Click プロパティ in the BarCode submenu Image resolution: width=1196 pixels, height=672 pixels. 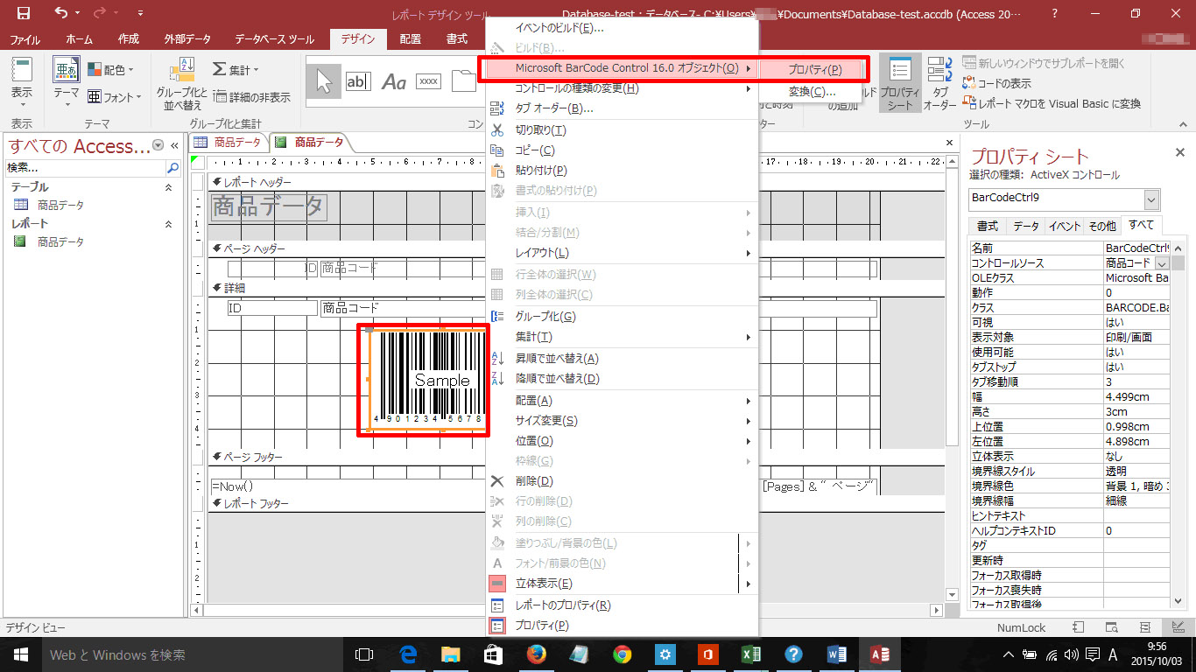click(x=813, y=70)
